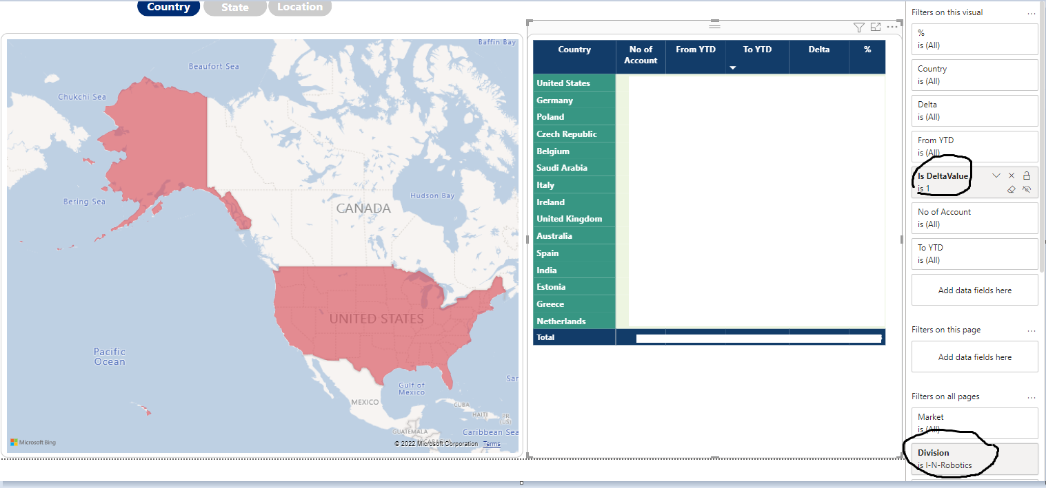Activate Focus mode icon on the table visual

876,27
